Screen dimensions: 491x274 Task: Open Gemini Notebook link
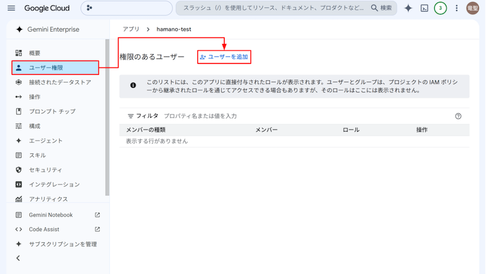click(51, 215)
